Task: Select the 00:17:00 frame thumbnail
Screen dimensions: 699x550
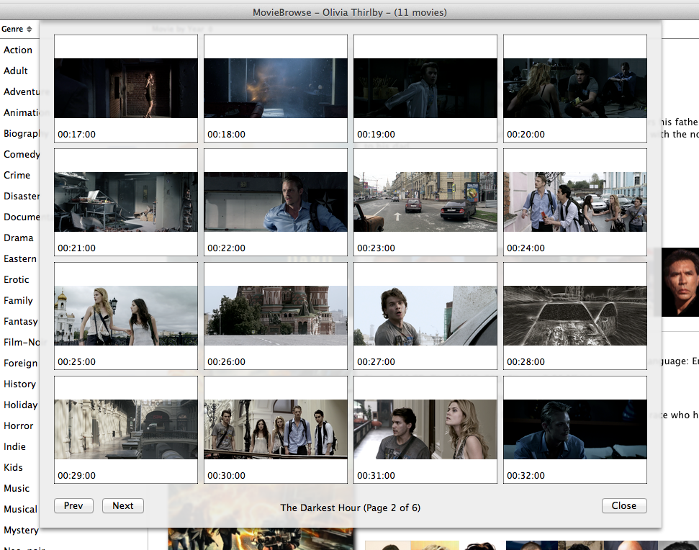Action: tap(126, 88)
